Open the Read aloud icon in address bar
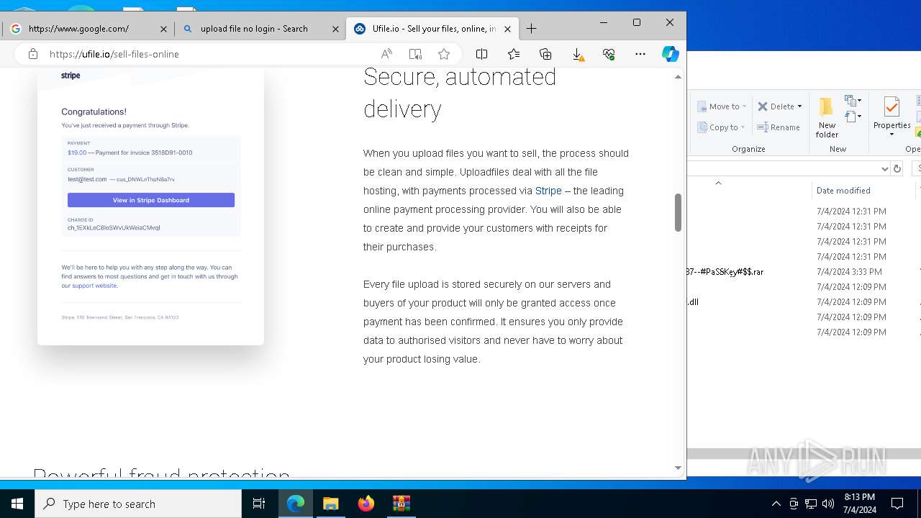The width and height of the screenshot is (921, 518). 386,54
